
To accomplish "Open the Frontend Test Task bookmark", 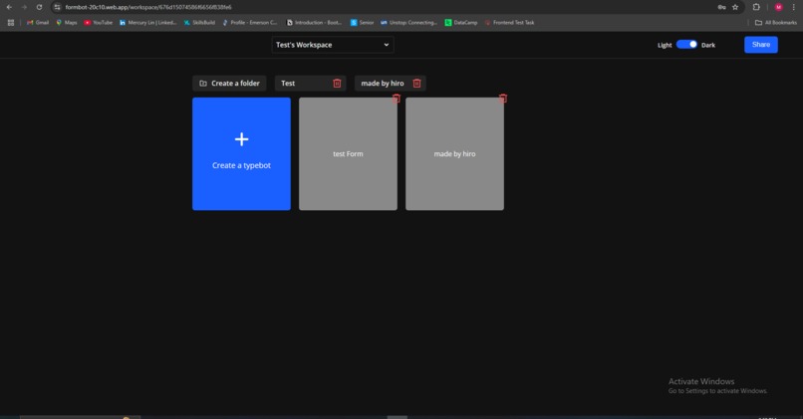I will tap(509, 23).
